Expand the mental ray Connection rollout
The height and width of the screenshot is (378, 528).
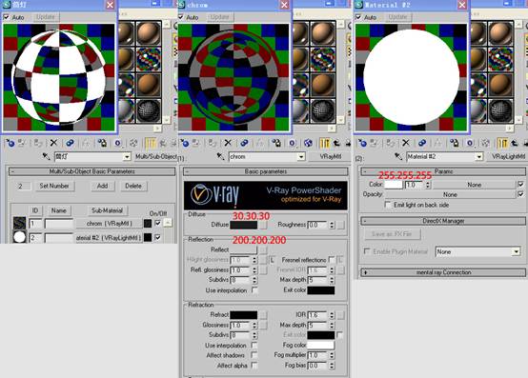[x=443, y=272]
